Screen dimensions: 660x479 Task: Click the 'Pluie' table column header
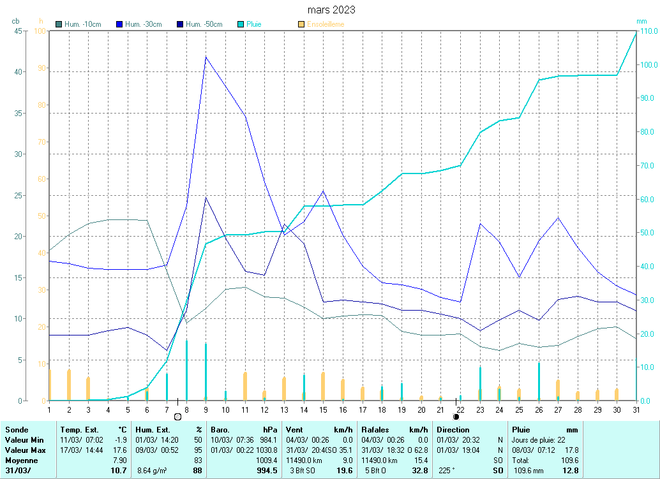(x=521, y=430)
